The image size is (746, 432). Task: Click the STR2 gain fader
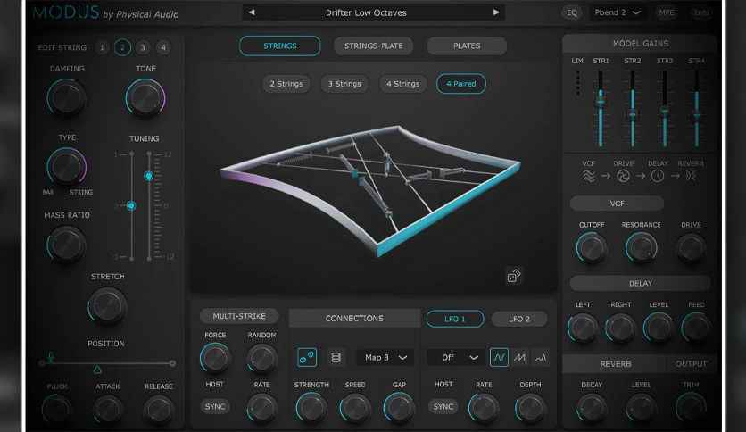633,114
